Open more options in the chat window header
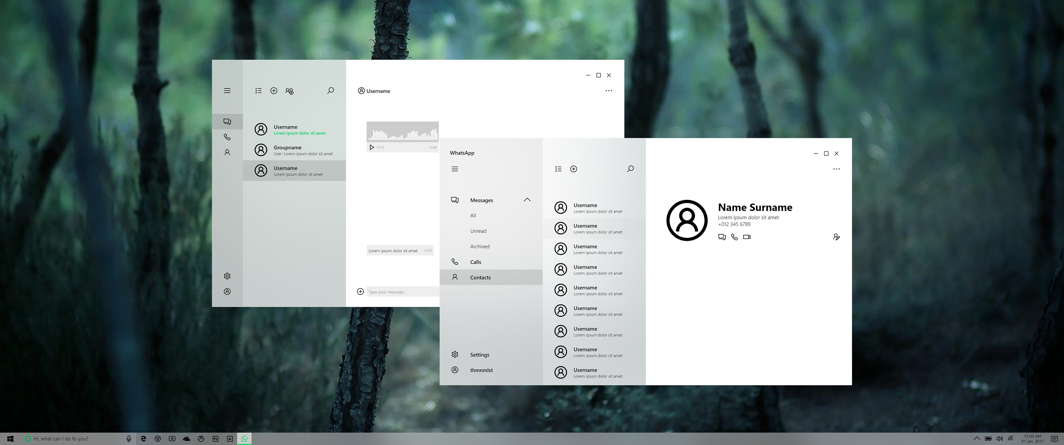This screenshot has height=445, width=1064. click(609, 91)
